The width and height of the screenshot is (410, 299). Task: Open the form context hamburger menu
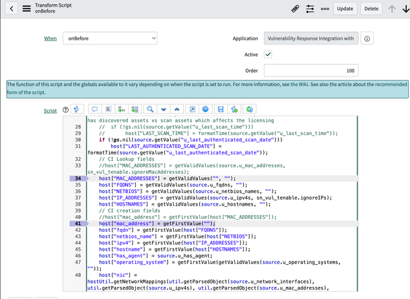pyautogui.click(x=26, y=9)
